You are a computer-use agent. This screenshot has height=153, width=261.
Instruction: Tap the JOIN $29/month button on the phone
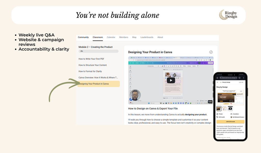[x=231, y=122]
